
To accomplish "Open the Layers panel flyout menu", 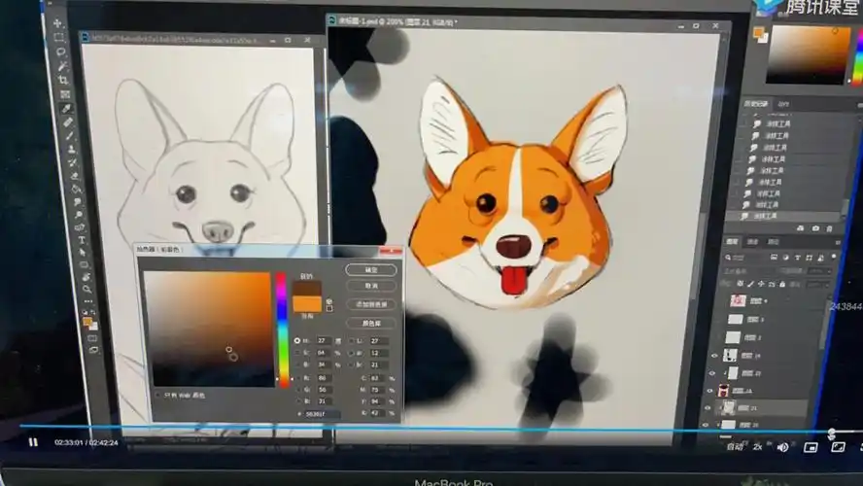I will [x=838, y=242].
